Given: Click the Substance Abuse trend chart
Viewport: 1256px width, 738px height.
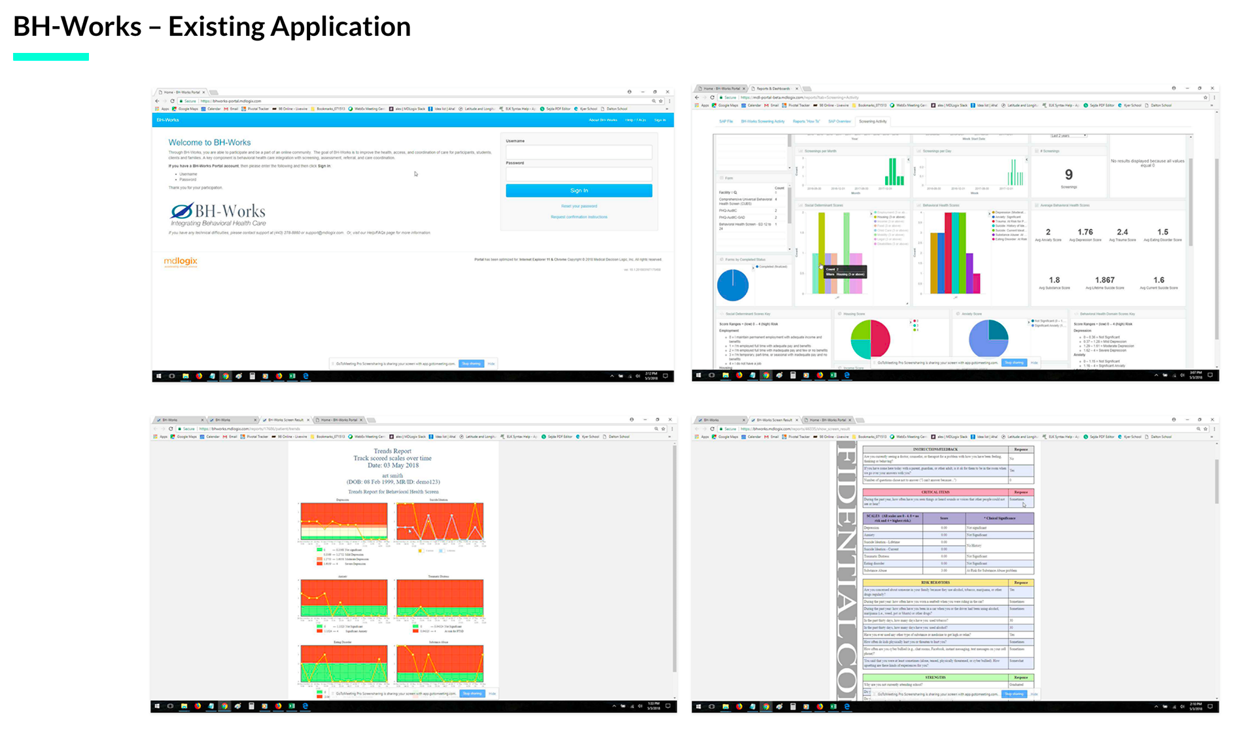Looking at the screenshot, I should 440,664.
